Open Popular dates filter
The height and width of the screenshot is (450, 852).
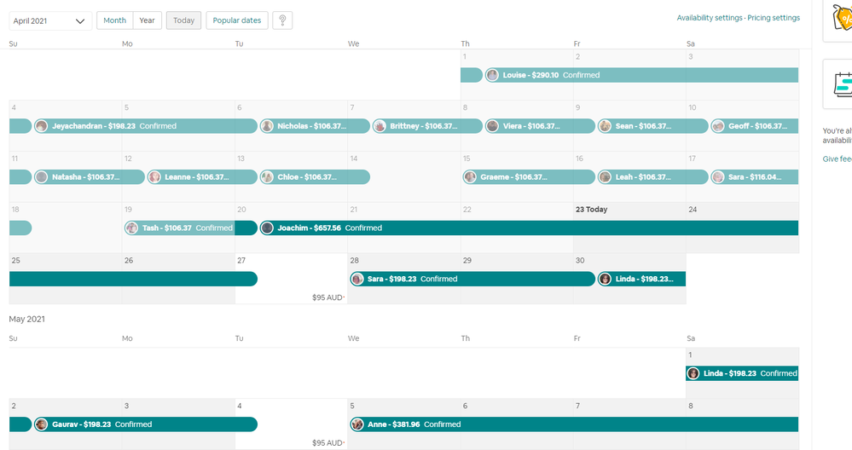coord(237,20)
